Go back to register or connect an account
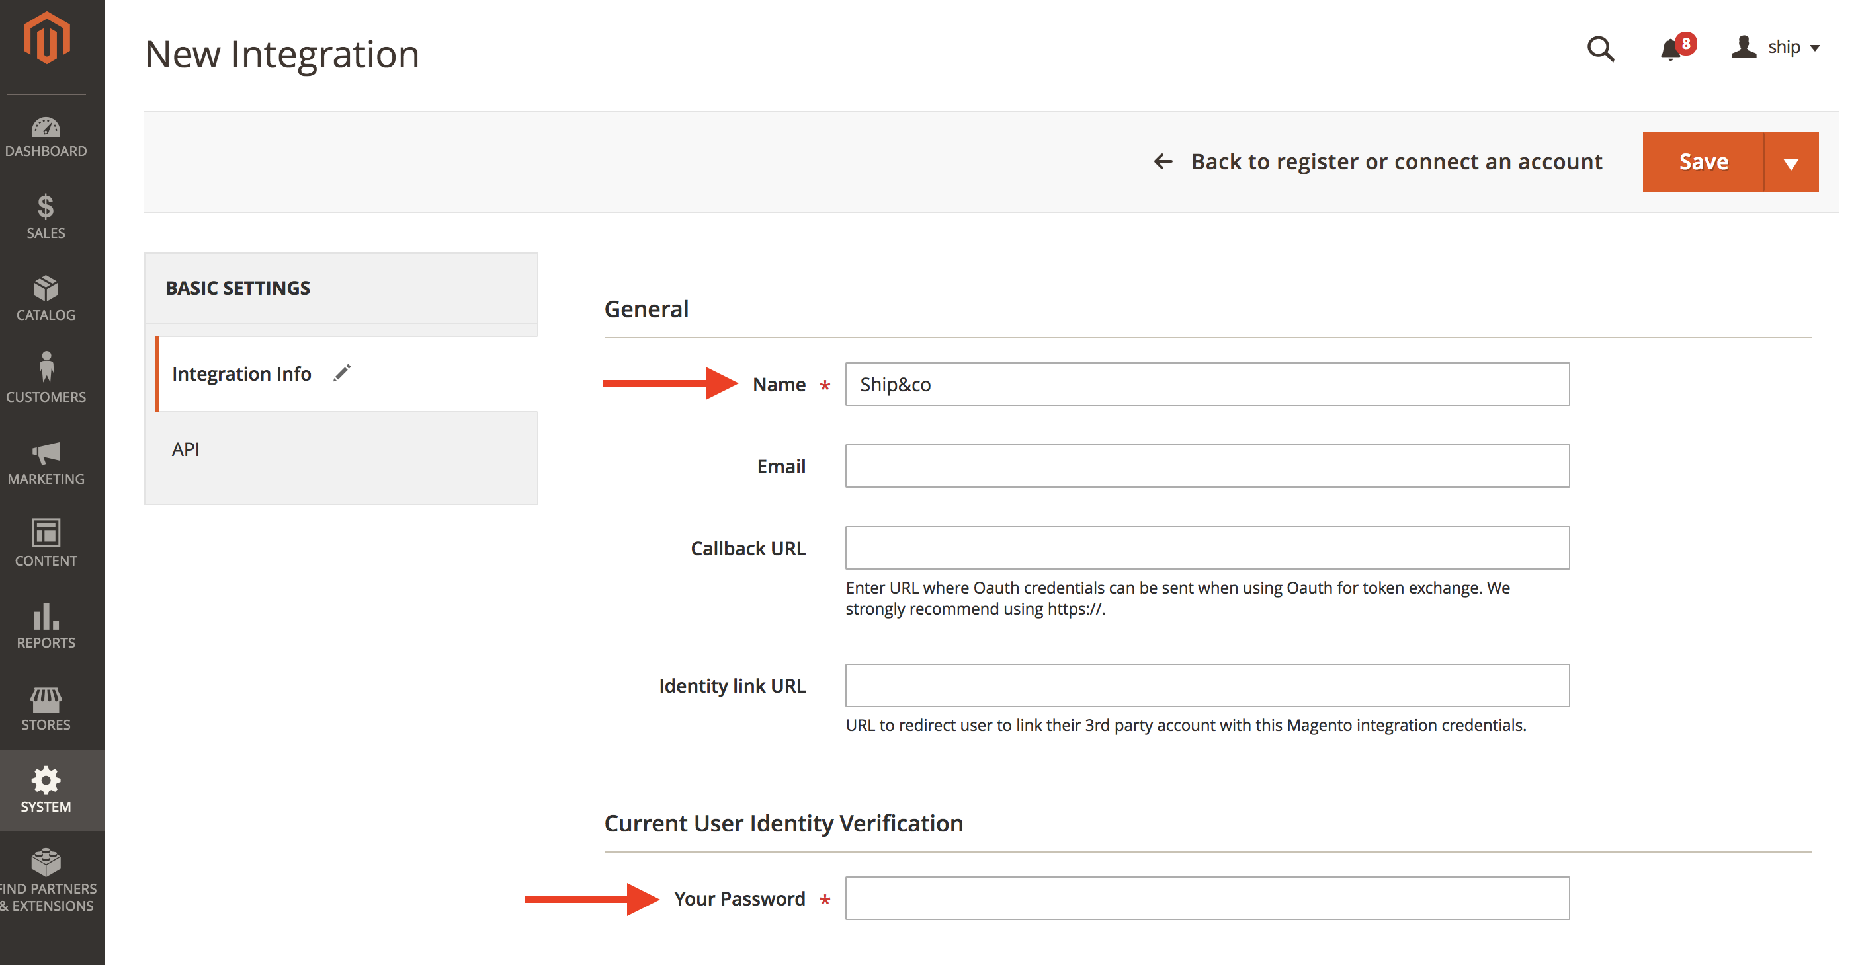The image size is (1856, 965). (x=1378, y=161)
